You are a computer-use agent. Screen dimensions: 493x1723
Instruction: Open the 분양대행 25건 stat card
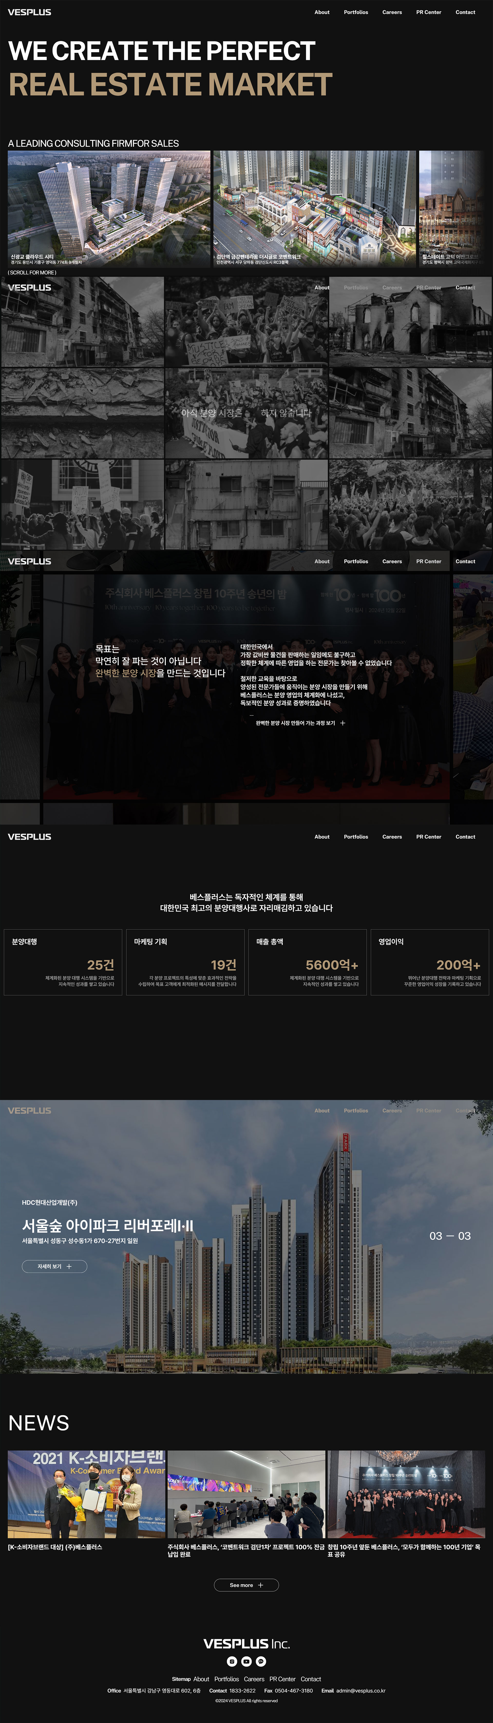coord(63,962)
